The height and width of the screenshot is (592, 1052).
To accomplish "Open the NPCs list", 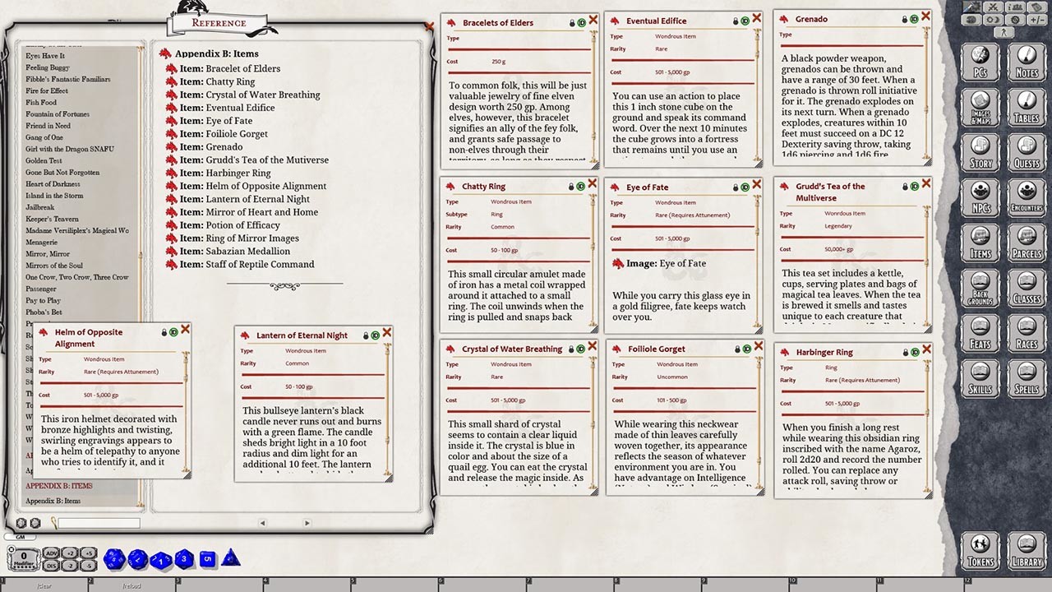I will pyautogui.click(x=980, y=198).
